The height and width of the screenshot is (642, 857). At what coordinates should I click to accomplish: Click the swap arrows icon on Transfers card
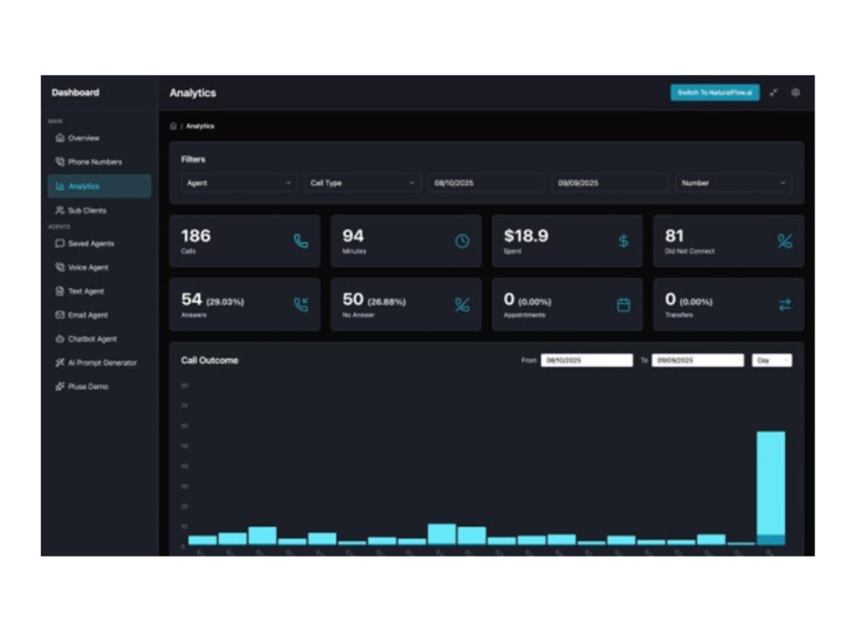(x=784, y=305)
